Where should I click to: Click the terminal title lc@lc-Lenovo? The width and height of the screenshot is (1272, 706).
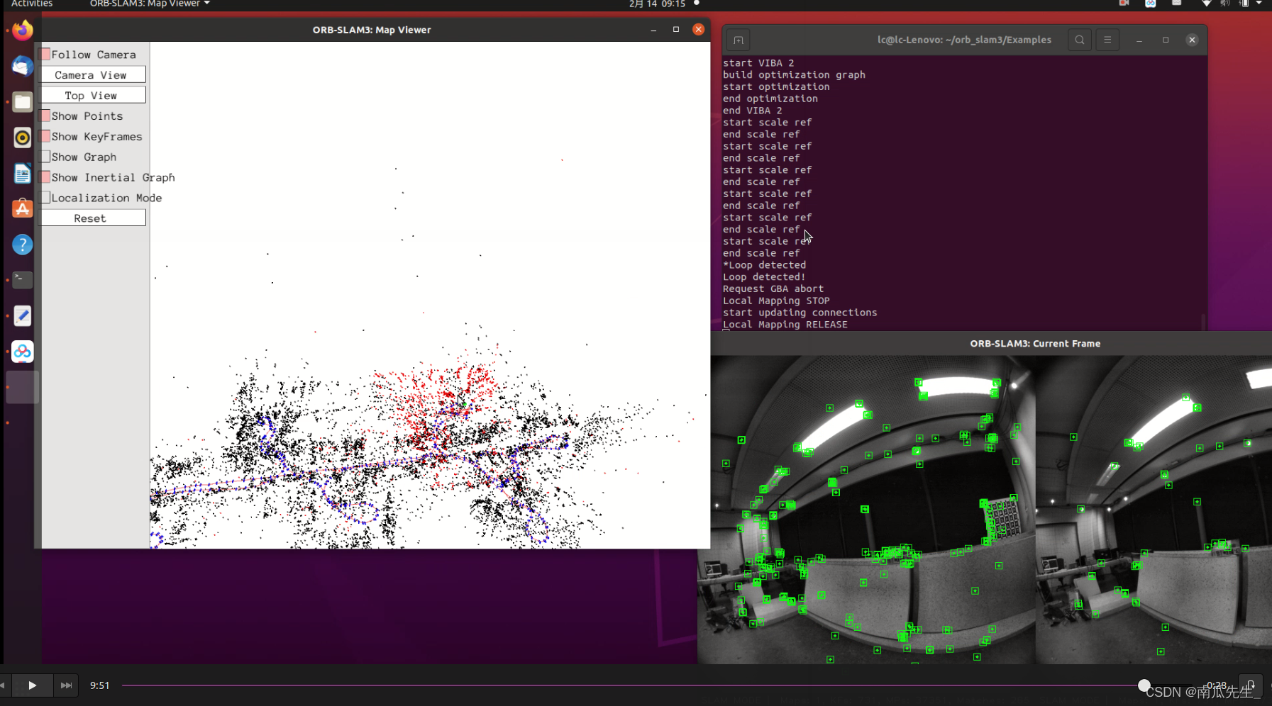click(964, 40)
